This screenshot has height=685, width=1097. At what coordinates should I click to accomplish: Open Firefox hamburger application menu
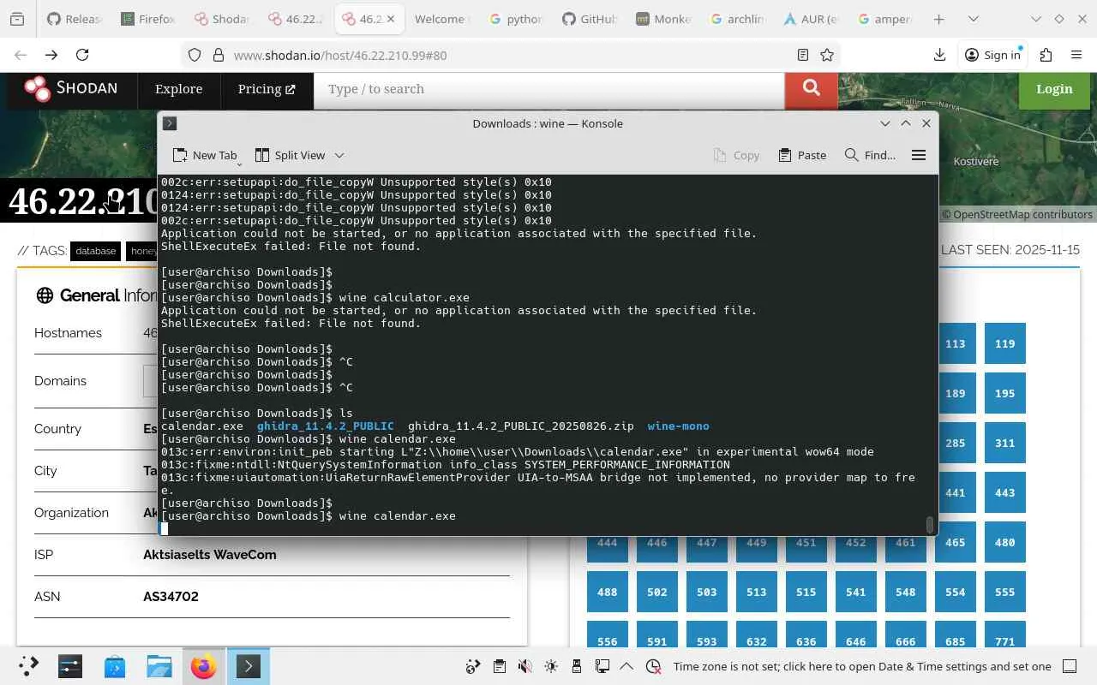click(x=1076, y=55)
